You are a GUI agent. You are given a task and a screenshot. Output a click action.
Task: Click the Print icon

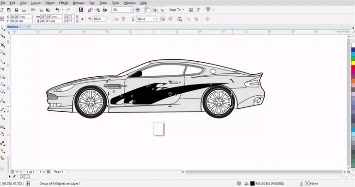click(x=24, y=10)
